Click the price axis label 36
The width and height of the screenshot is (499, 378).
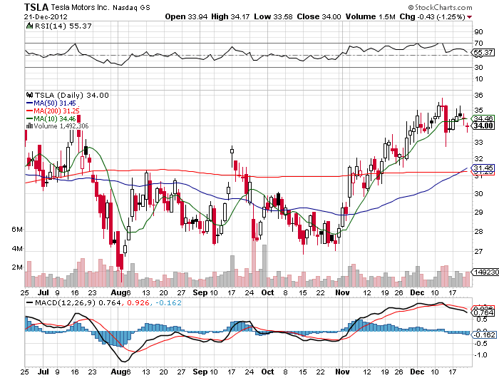click(478, 96)
